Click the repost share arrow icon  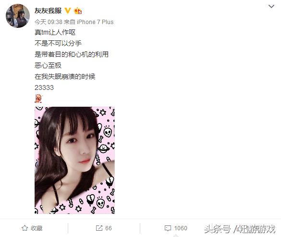tap(99, 228)
